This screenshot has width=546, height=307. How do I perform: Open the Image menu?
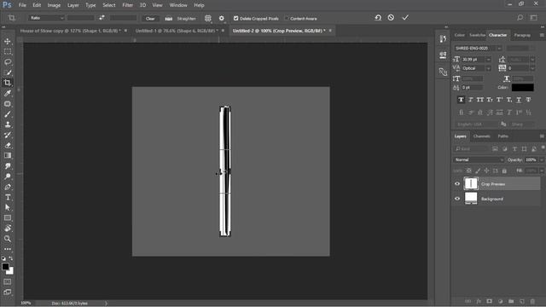click(54, 5)
